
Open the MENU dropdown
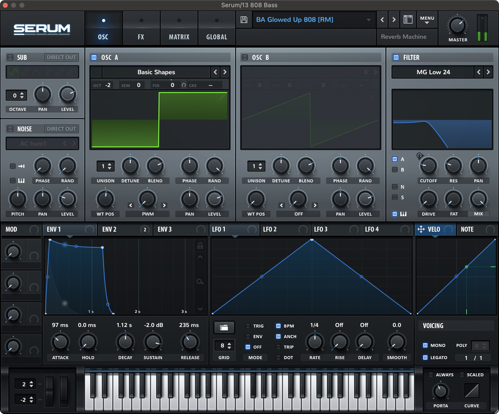427,20
